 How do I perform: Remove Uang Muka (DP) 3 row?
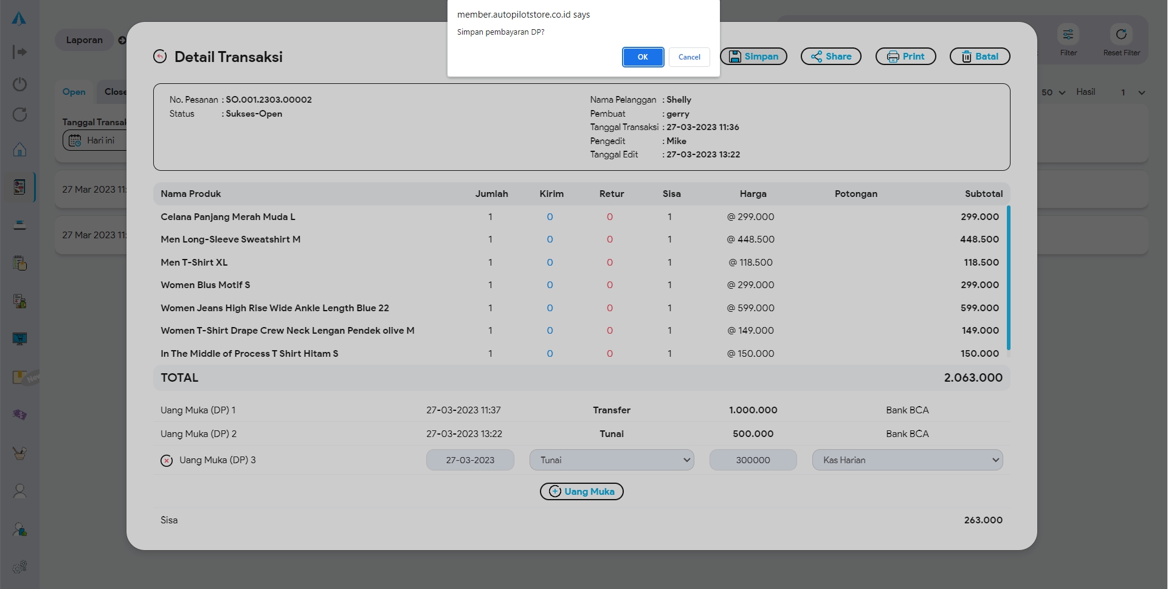[167, 461]
